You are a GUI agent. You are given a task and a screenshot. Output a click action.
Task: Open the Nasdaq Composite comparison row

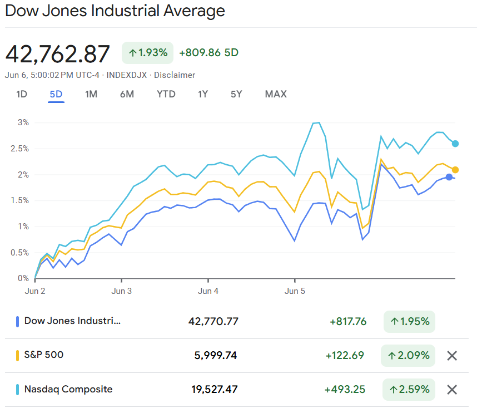pos(237,390)
